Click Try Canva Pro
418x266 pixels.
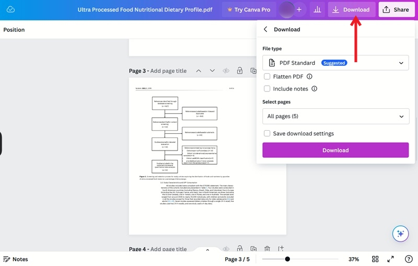249,9
